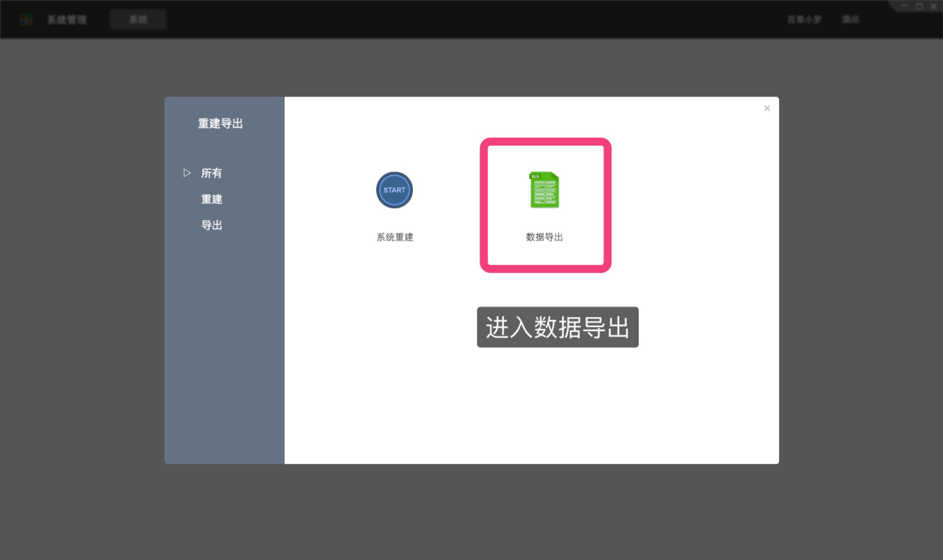Click the 系统管理 title in top bar
Viewport: 943px width, 560px height.
coord(67,20)
